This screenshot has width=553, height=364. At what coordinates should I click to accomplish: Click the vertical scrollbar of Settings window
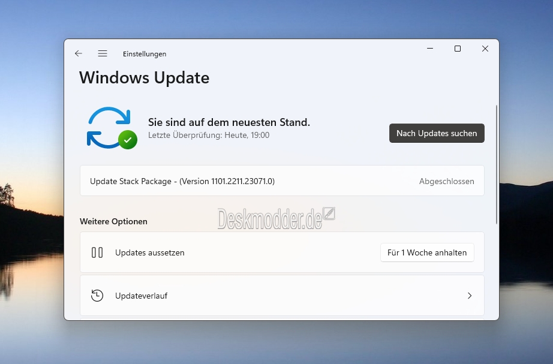click(497, 164)
